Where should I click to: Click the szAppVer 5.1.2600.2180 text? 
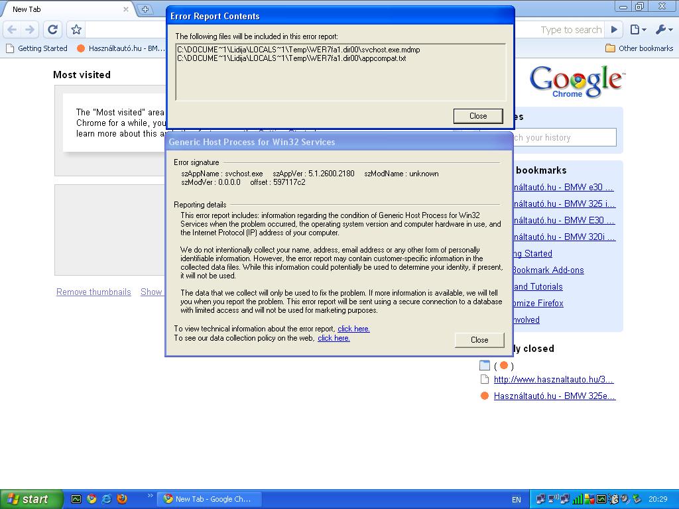tap(314, 174)
